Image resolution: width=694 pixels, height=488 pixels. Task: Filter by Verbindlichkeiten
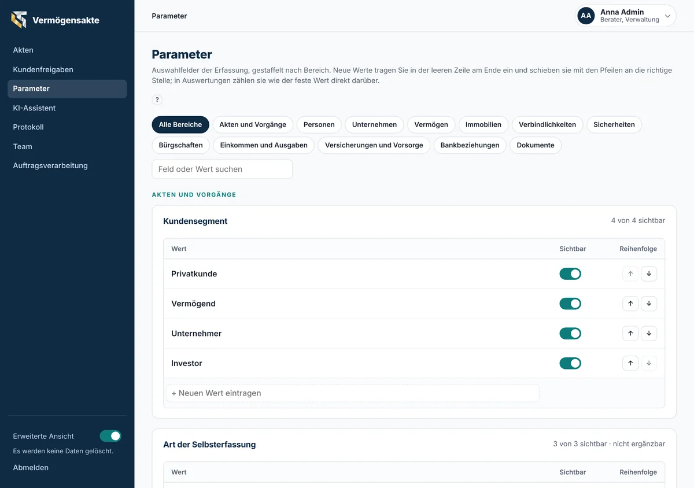pos(547,124)
